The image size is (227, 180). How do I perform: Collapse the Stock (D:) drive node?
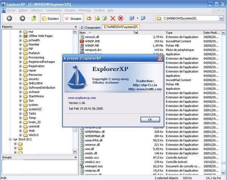click(10, 140)
